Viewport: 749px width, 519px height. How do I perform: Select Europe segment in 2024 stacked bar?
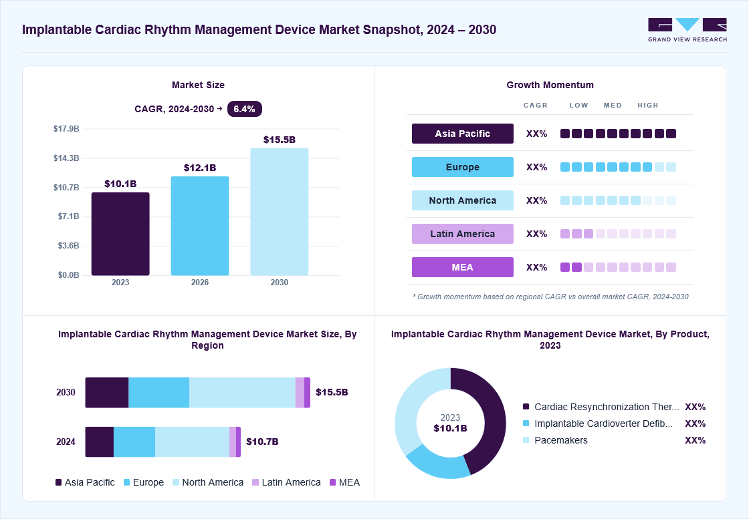tap(134, 442)
